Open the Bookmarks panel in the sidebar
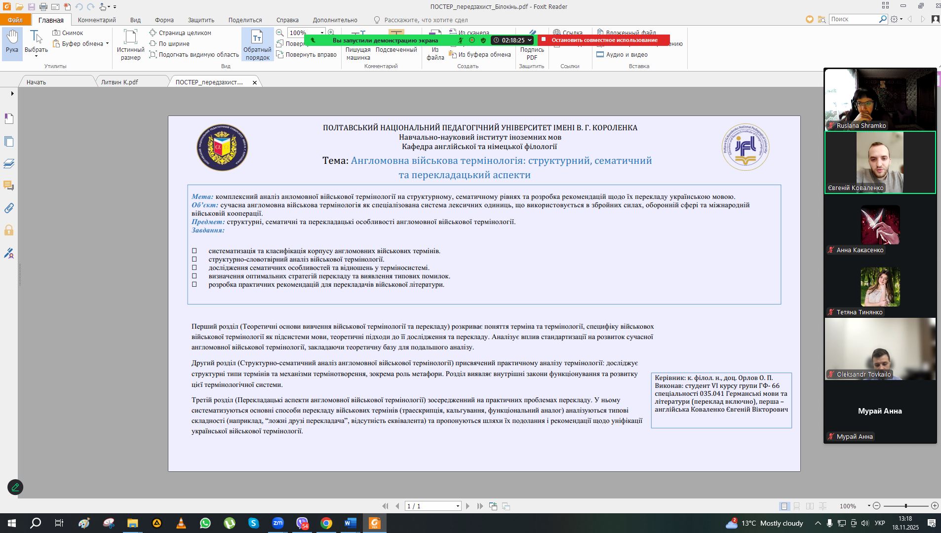 click(x=9, y=119)
